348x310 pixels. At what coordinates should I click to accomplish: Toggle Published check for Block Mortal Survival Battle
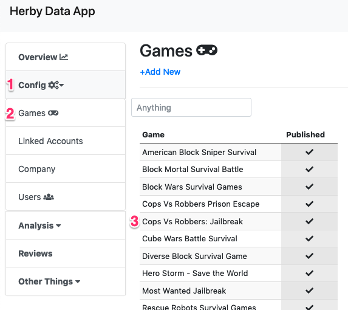pyautogui.click(x=309, y=169)
